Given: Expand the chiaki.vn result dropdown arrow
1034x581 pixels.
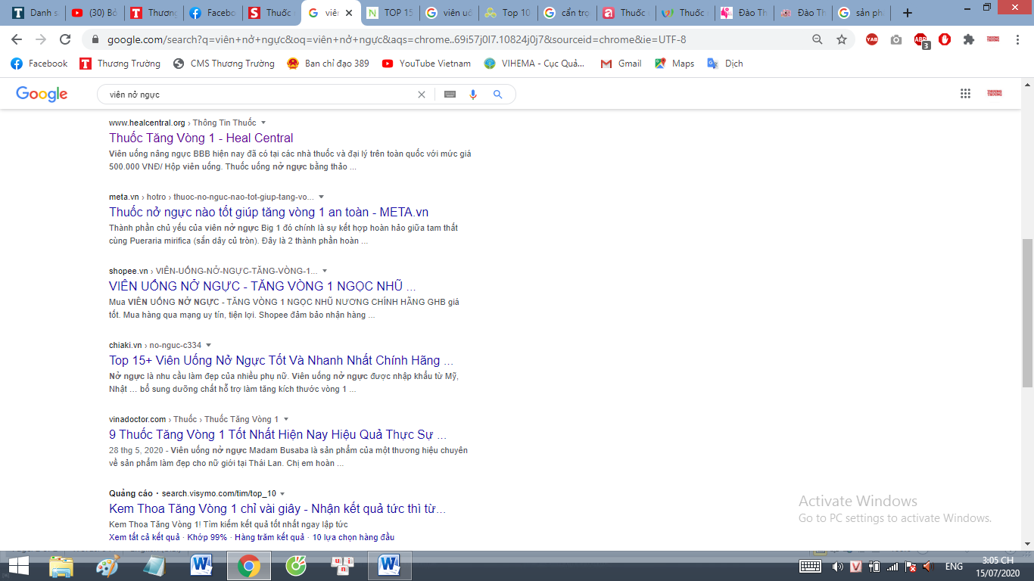Looking at the screenshot, I should [209, 345].
